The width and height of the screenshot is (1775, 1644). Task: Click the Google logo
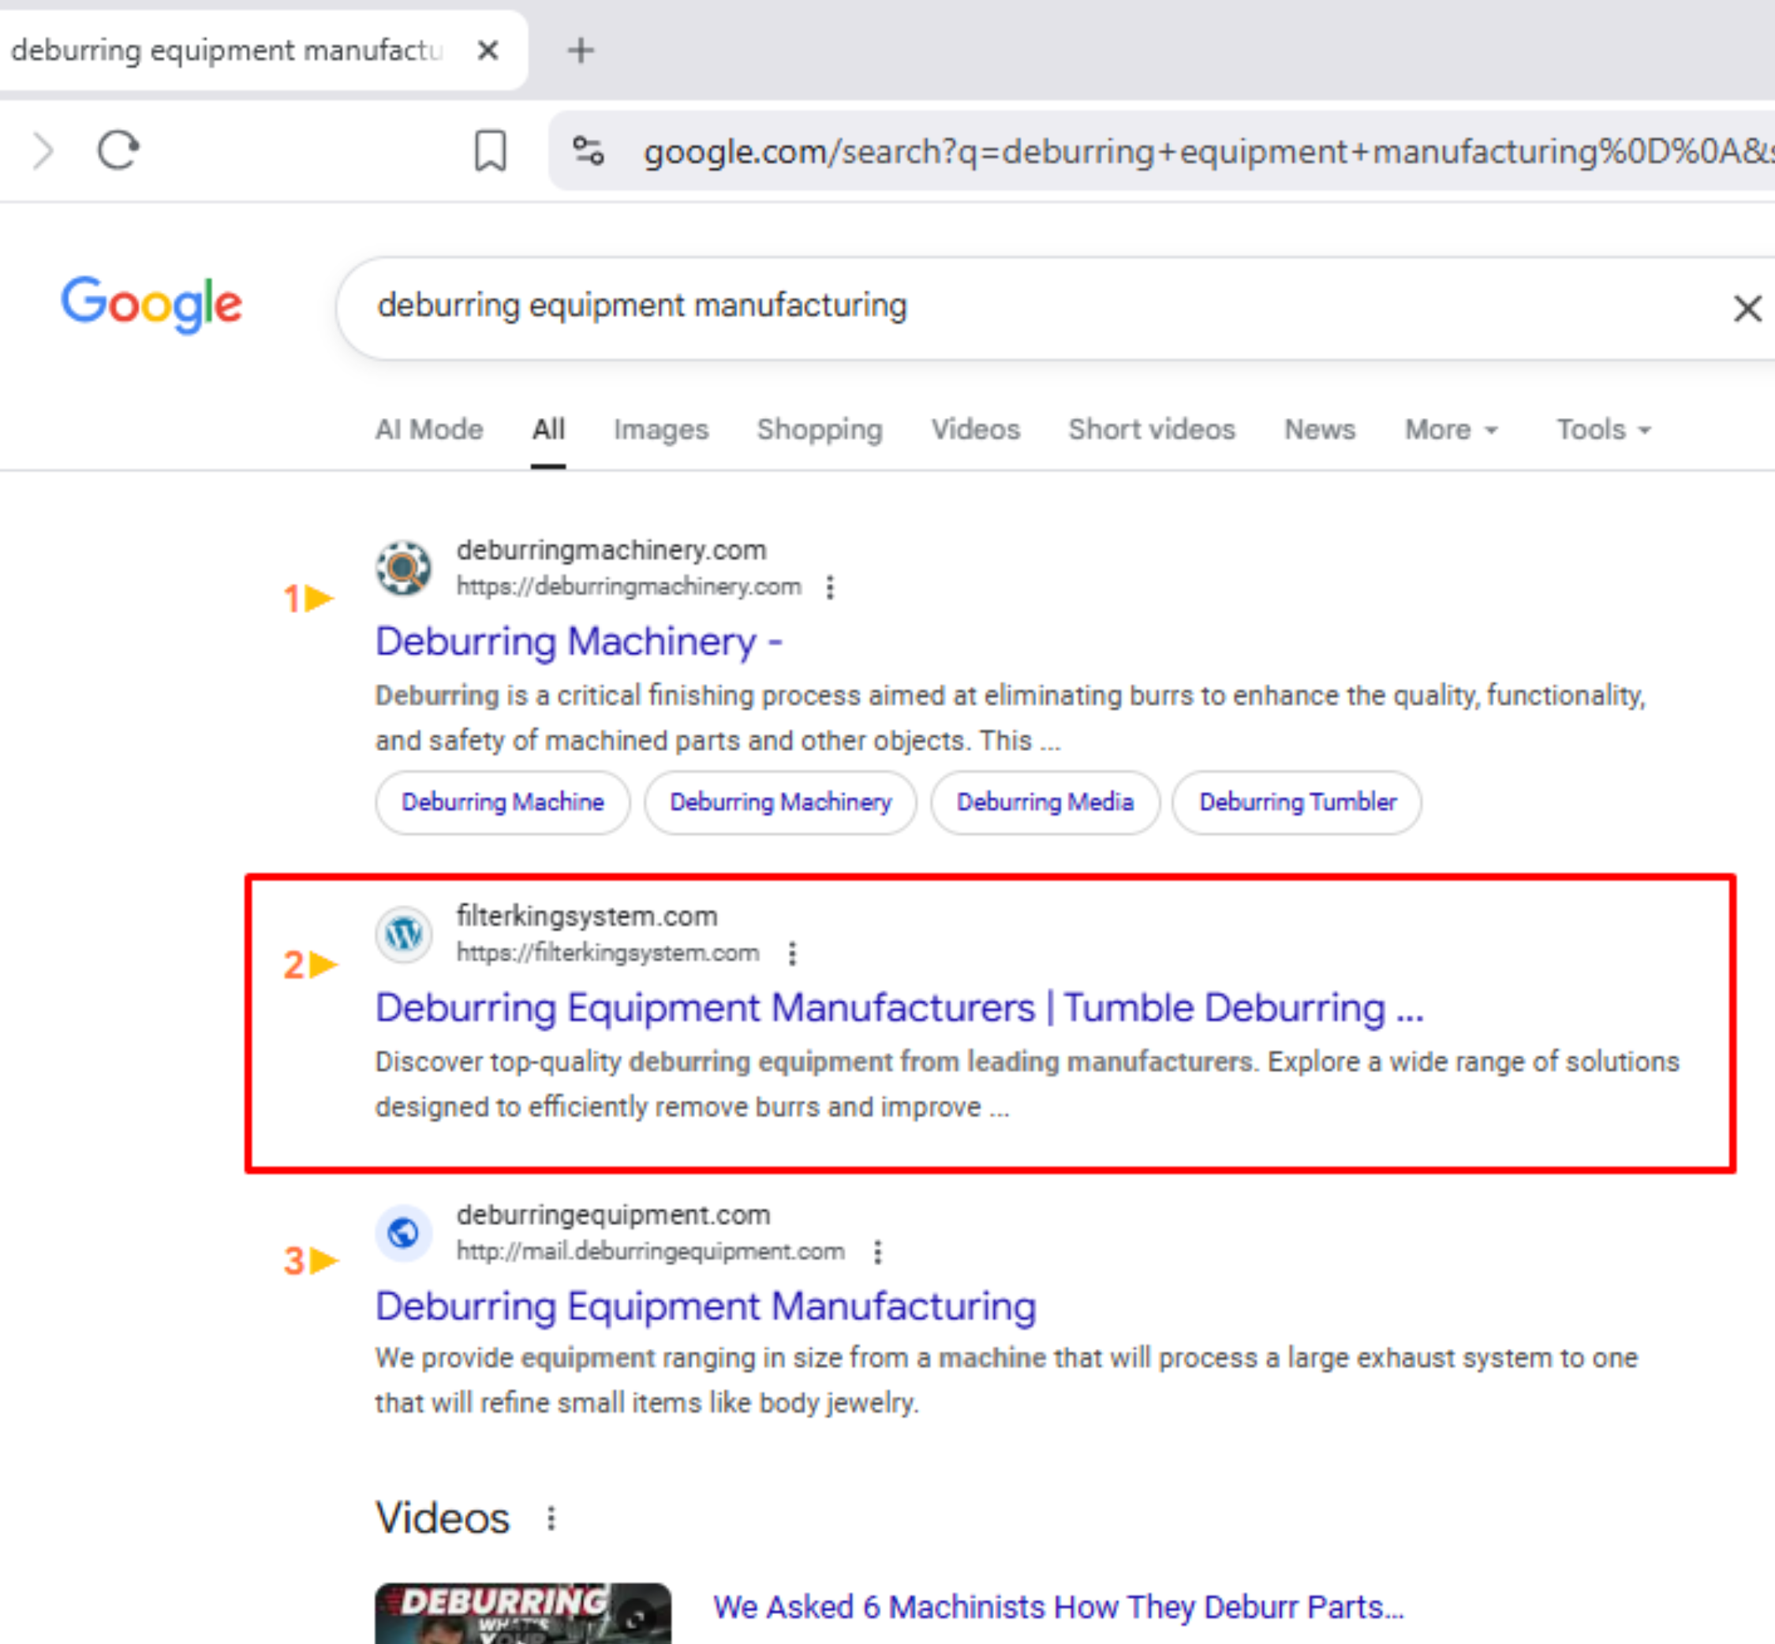coord(151,304)
